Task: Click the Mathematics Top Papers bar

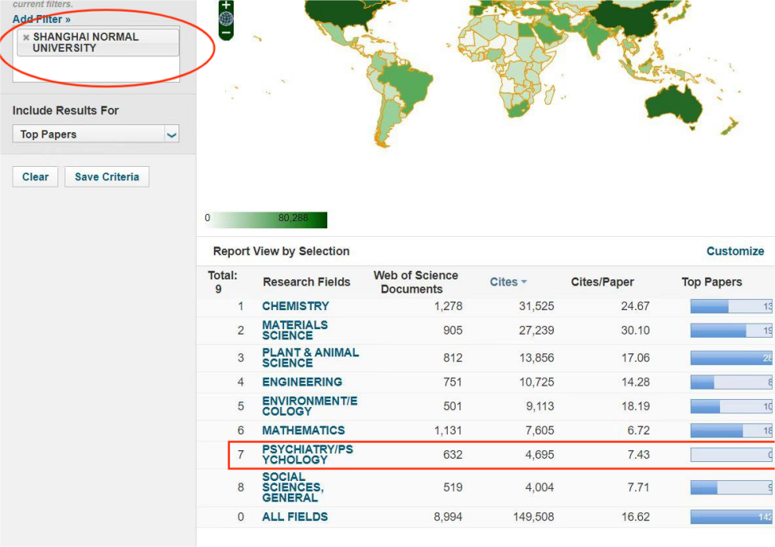Action: click(x=731, y=431)
